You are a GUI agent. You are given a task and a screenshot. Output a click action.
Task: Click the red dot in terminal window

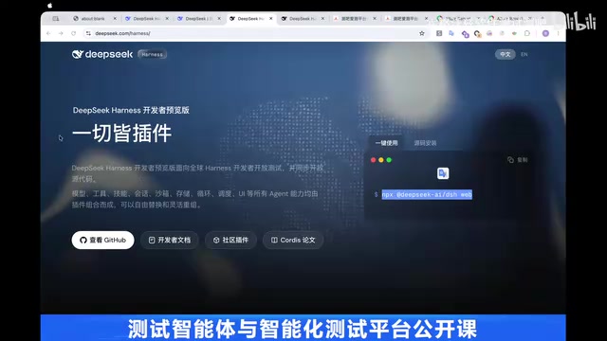pos(373,160)
